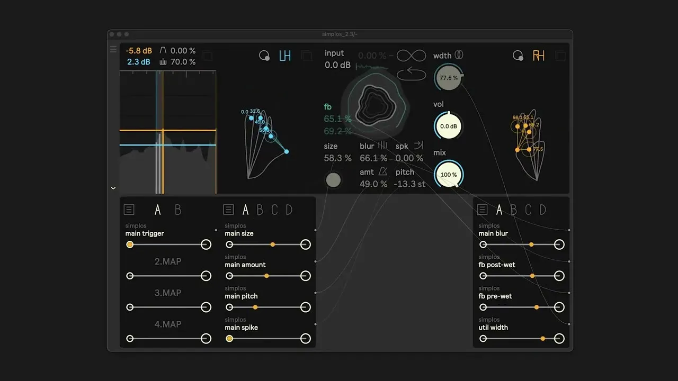Click the circle tracker icon beside LH

coord(264,56)
